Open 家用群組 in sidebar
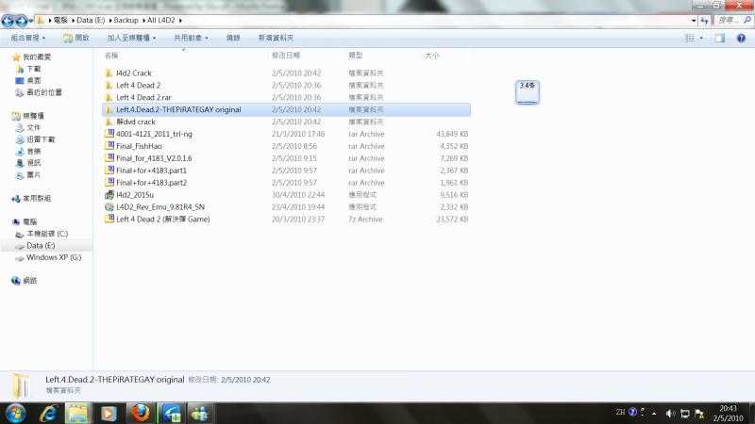This screenshot has height=424, width=755. pos(37,198)
